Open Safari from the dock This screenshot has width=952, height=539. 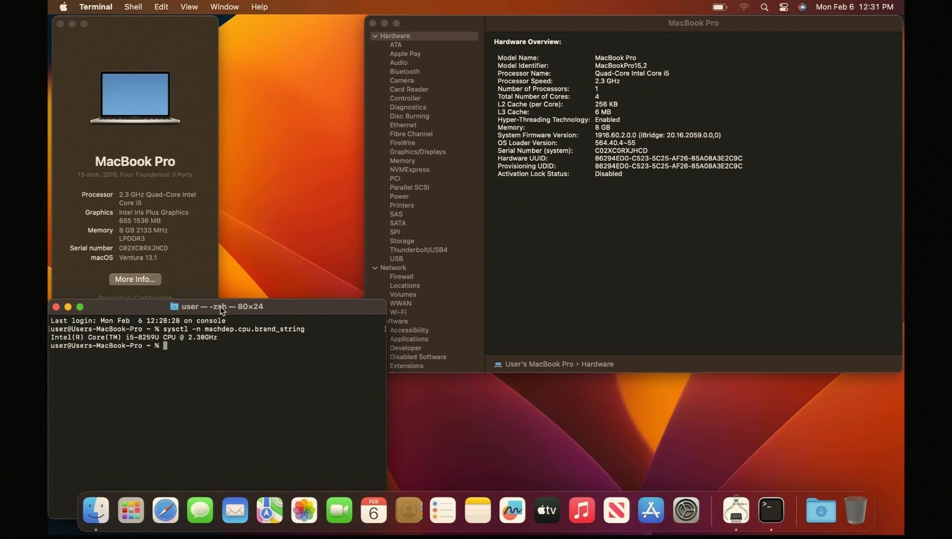165,510
